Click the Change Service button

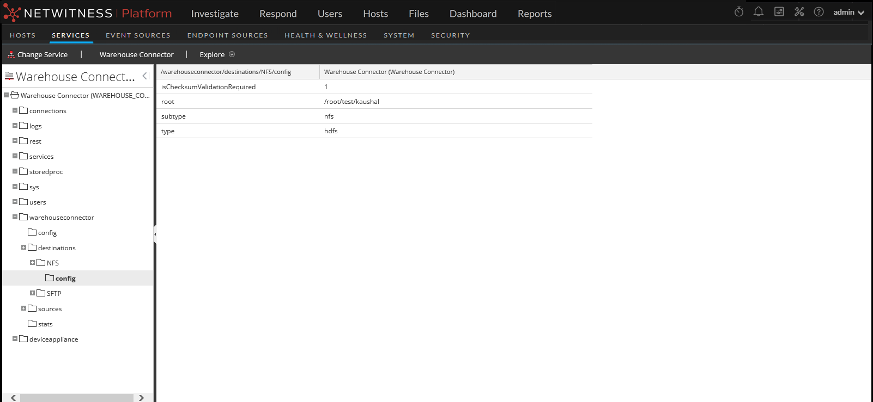click(38, 54)
